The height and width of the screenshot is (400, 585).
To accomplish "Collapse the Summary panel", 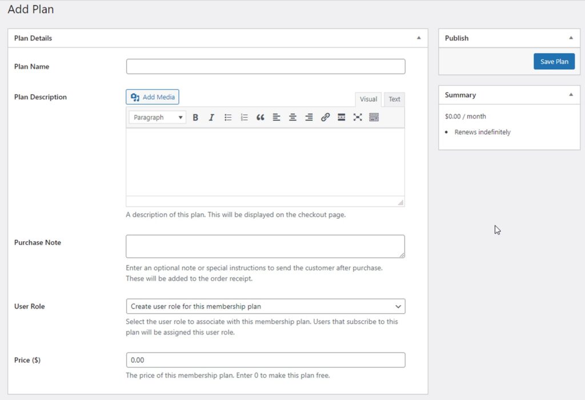I will click(x=571, y=95).
